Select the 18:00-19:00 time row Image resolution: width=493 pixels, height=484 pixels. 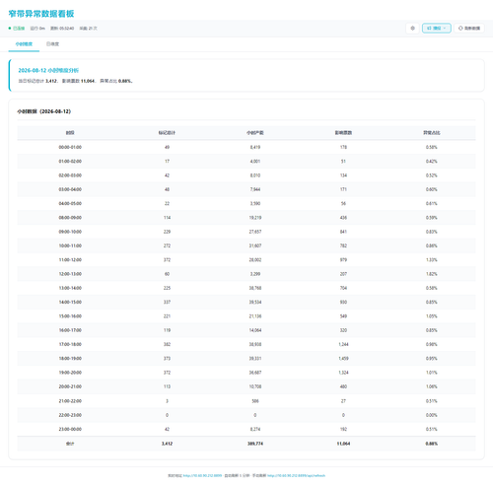click(x=246, y=359)
